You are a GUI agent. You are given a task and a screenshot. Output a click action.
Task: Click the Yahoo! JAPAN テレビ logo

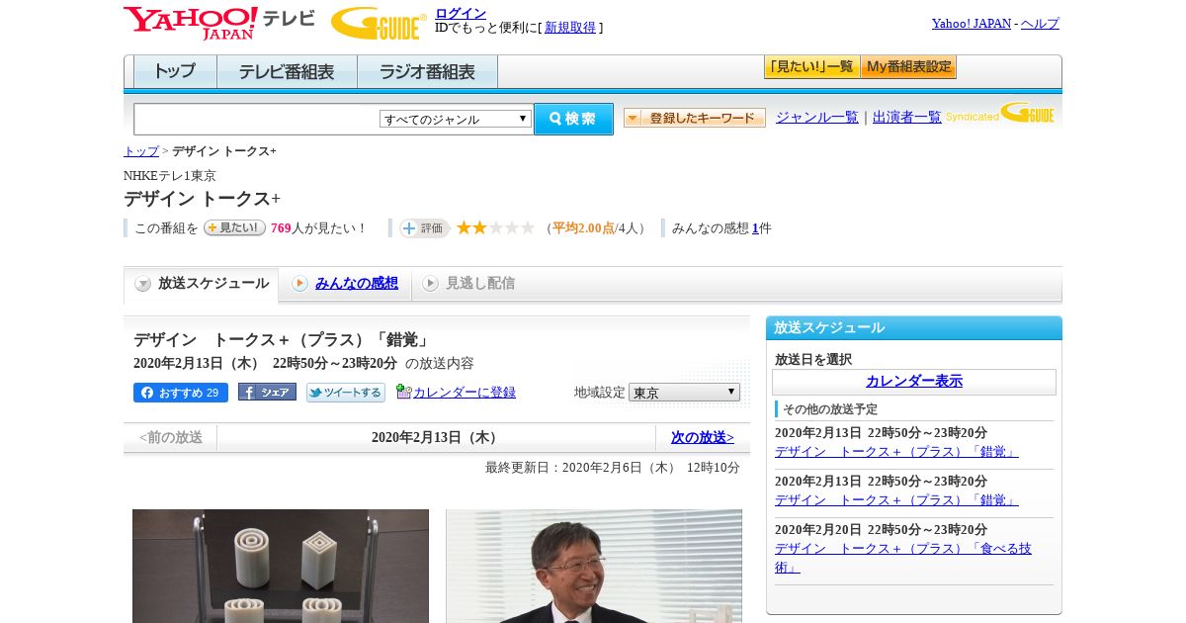(219, 23)
